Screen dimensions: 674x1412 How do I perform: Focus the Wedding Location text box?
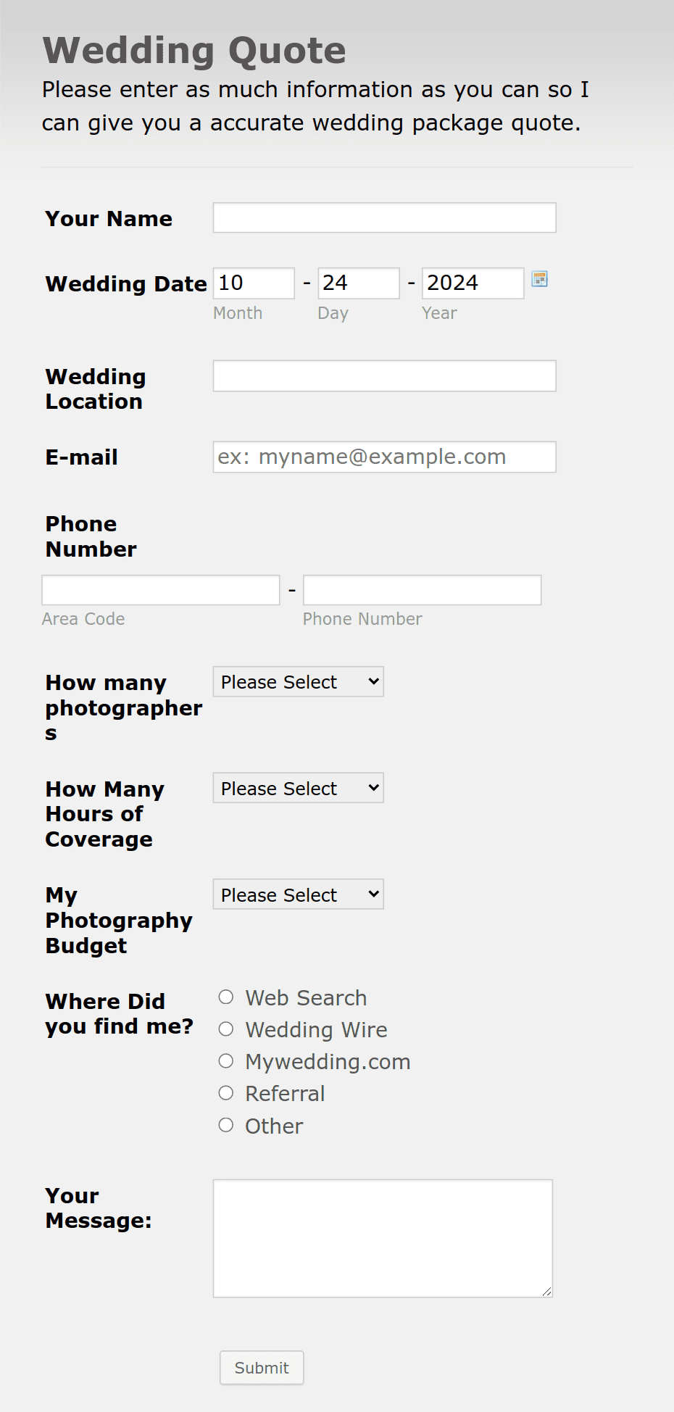(384, 376)
